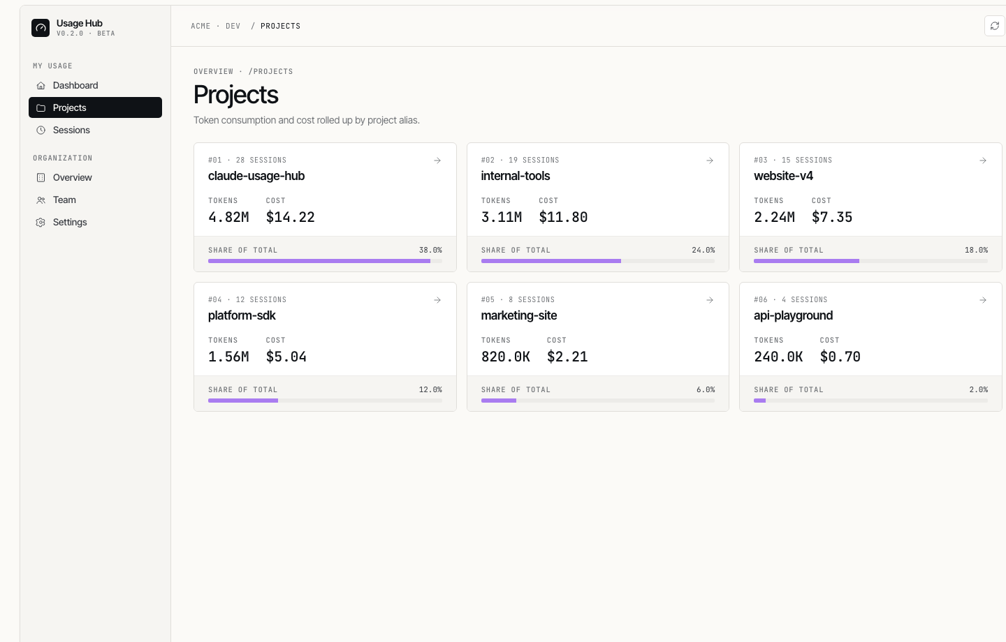Open the organization Overview page
Screen dimensions: 1006x642
[95, 177]
